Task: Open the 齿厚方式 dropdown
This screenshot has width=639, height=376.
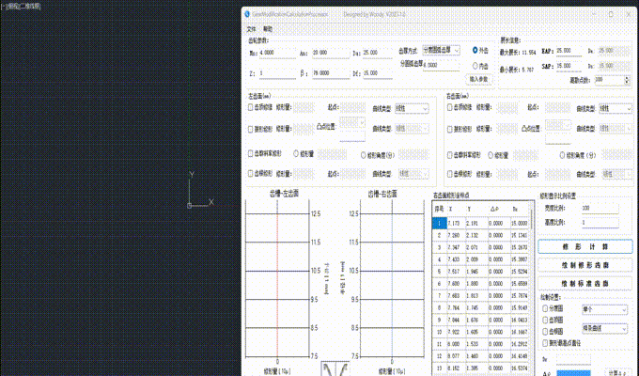Action: point(442,50)
